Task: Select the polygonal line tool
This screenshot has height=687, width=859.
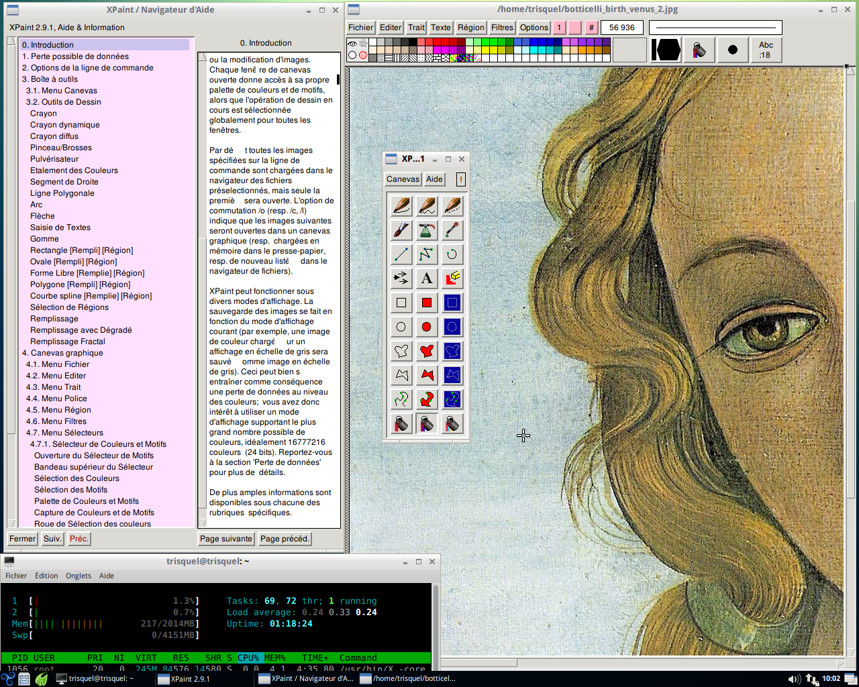Action: [427, 254]
